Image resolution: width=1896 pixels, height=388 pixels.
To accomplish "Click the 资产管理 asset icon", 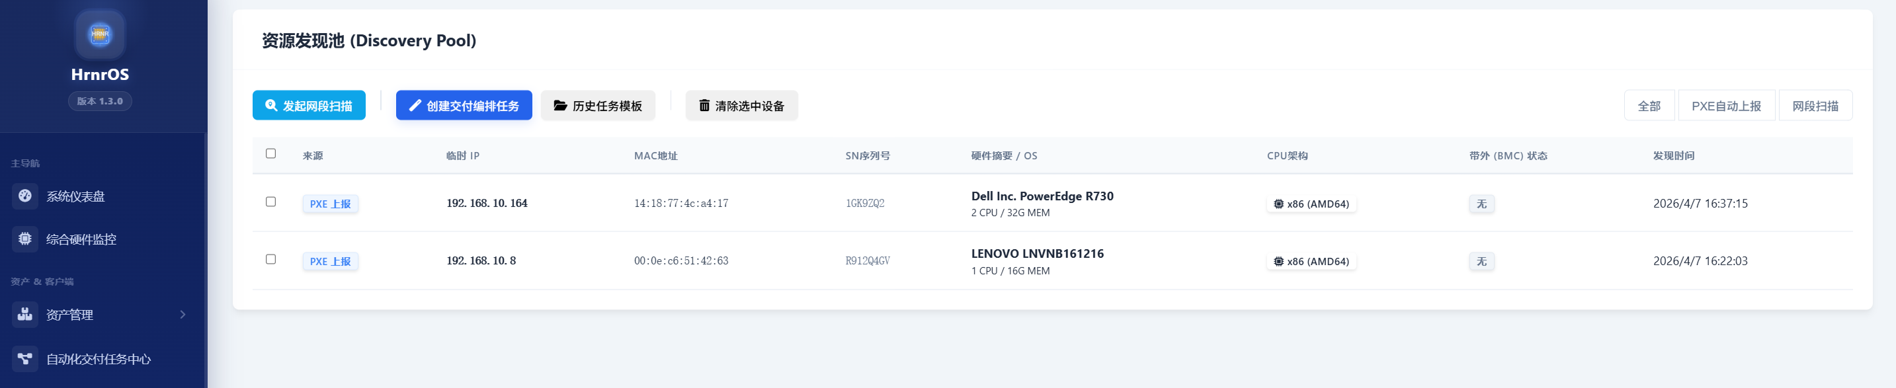I will [24, 315].
